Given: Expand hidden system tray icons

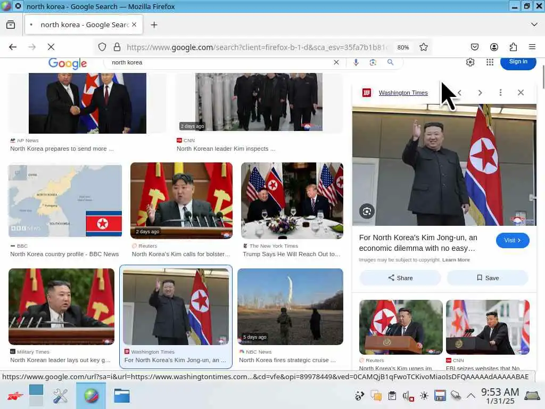Looking at the screenshot, I should 470,396.
